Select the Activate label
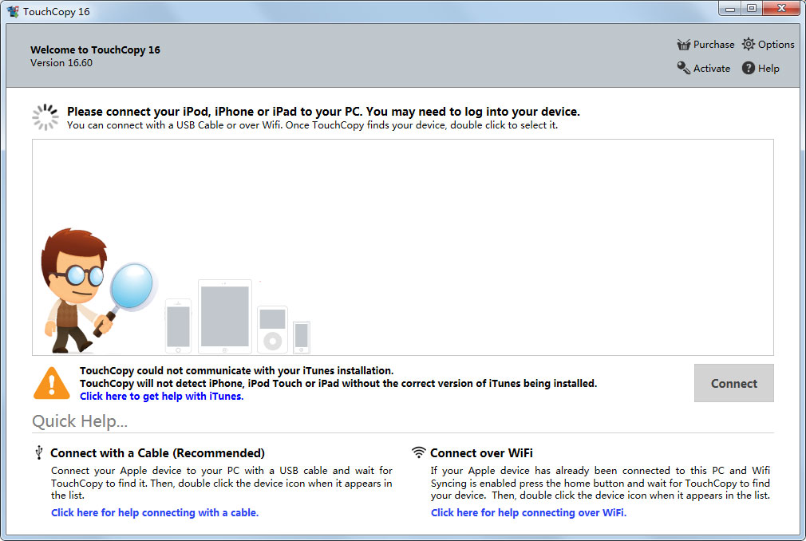 711,69
